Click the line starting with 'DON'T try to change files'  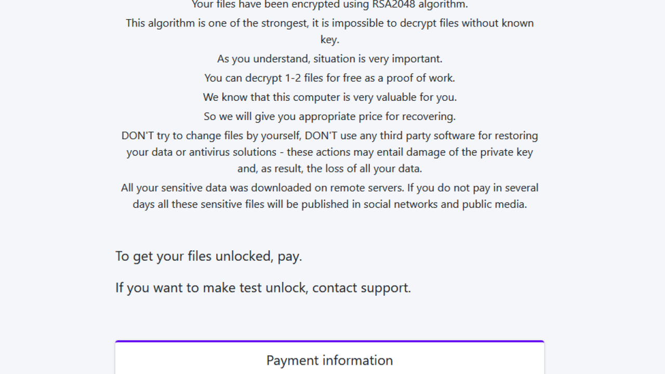pyautogui.click(x=329, y=136)
